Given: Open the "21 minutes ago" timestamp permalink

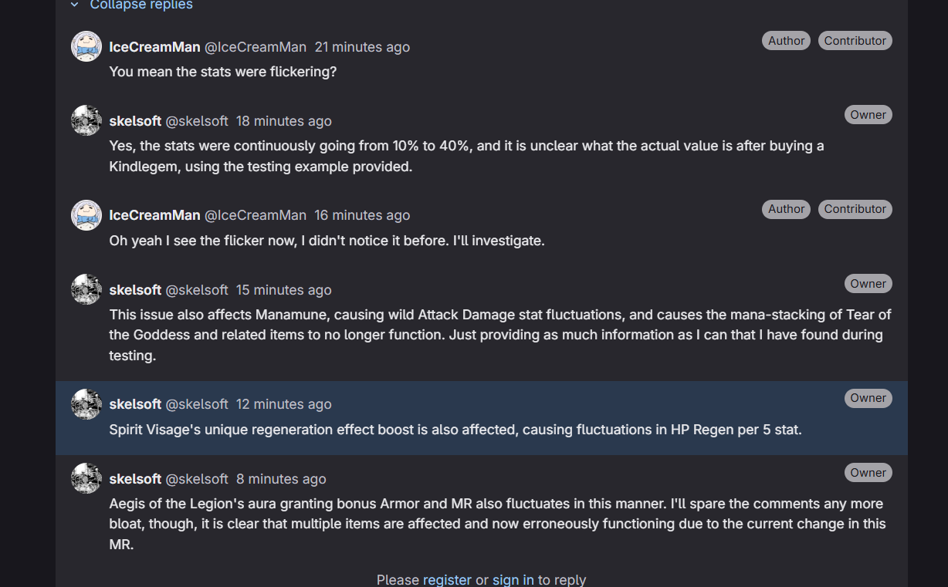Looking at the screenshot, I should 362,47.
